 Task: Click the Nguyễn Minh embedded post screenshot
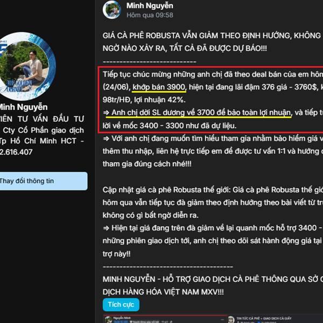(x=165, y=319)
